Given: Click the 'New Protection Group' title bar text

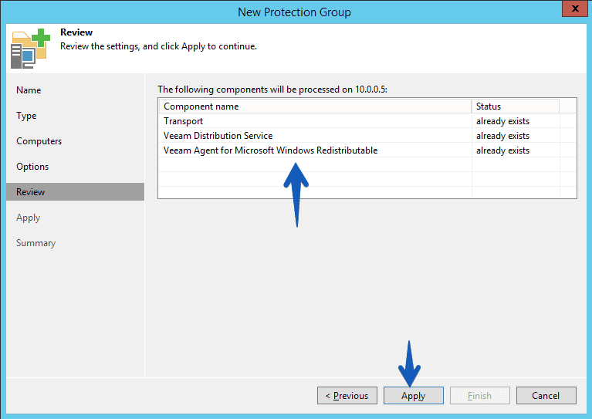Looking at the screenshot, I should (x=294, y=12).
